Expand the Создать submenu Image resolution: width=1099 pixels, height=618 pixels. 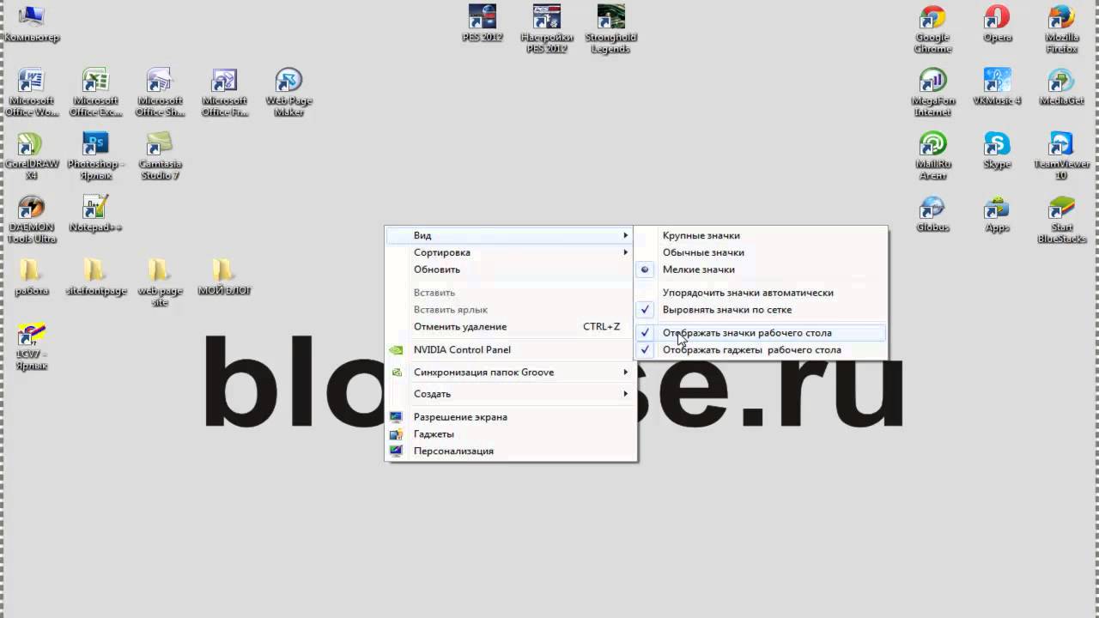point(510,394)
